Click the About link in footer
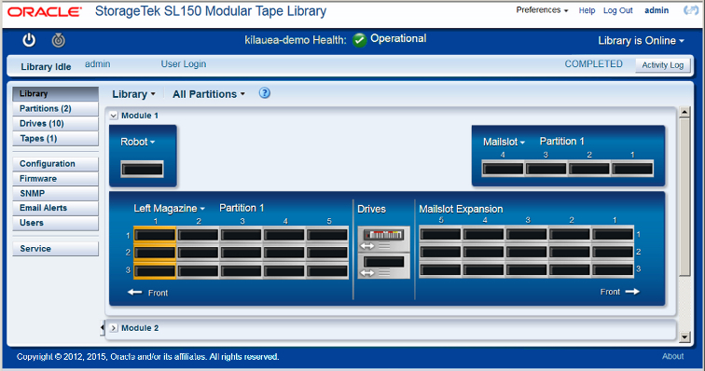This screenshot has width=705, height=371. pyautogui.click(x=672, y=356)
